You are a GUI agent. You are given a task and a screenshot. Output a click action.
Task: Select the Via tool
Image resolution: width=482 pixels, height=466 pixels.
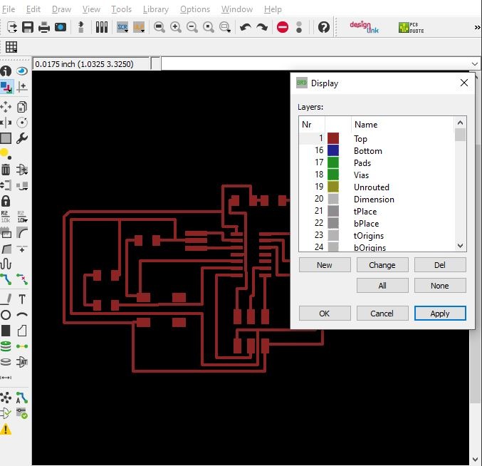pyautogui.click(x=6, y=346)
